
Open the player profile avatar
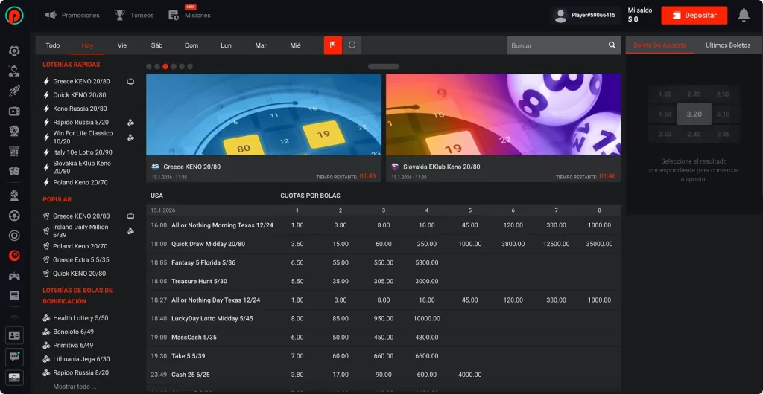point(561,16)
